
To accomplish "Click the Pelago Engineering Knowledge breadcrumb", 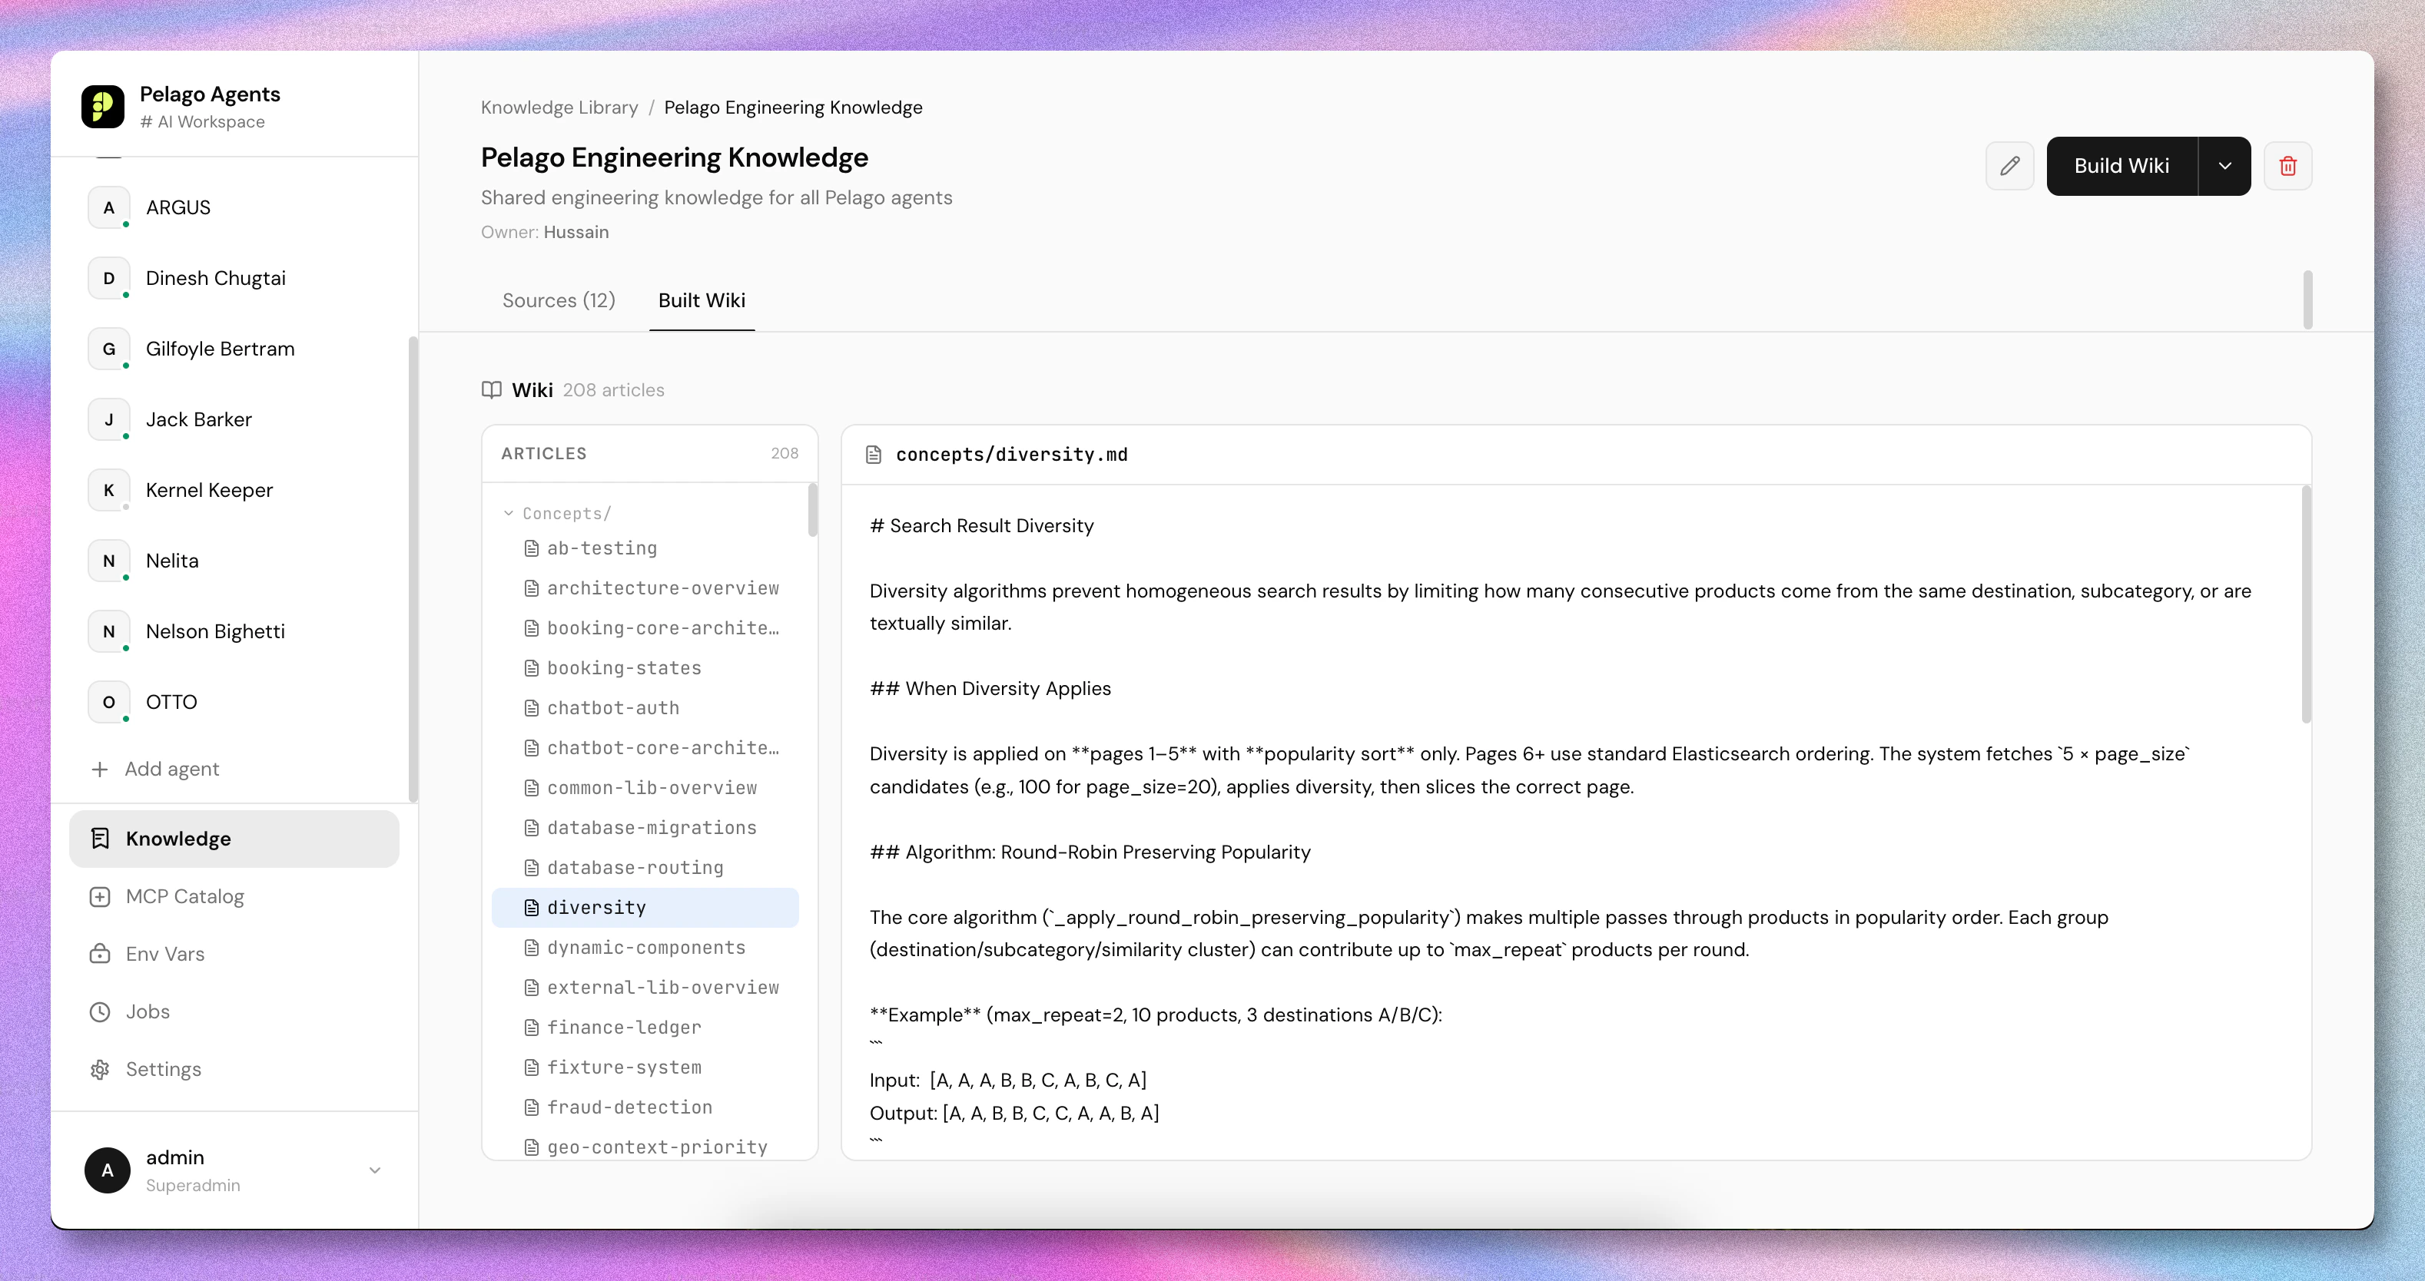I will pyautogui.click(x=793, y=108).
